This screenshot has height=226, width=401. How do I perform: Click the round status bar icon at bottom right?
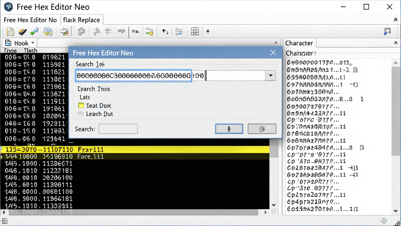(x=384, y=221)
